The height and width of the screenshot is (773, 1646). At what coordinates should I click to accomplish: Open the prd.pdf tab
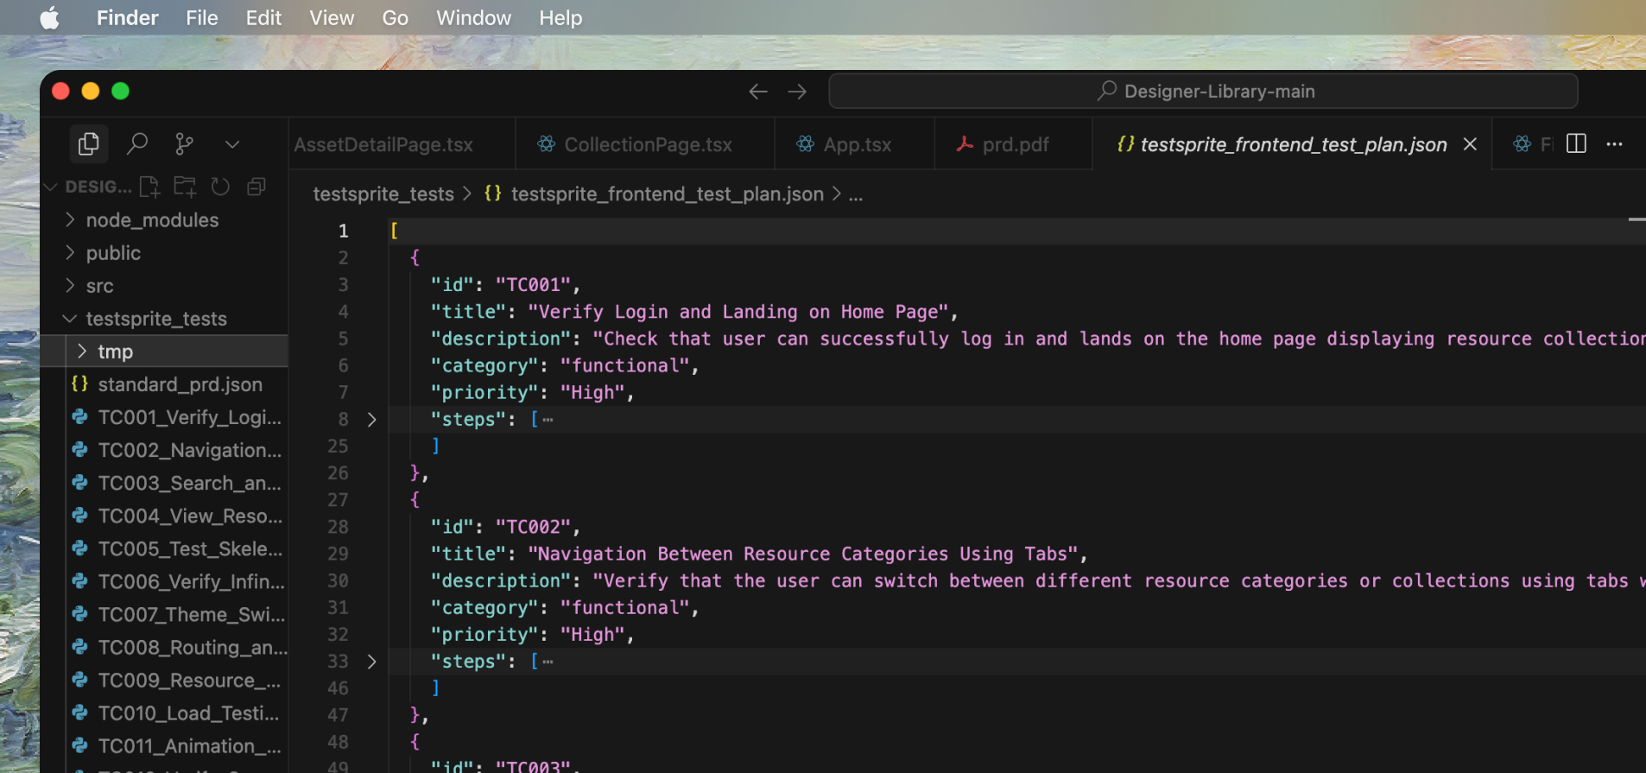pyautogui.click(x=1015, y=144)
